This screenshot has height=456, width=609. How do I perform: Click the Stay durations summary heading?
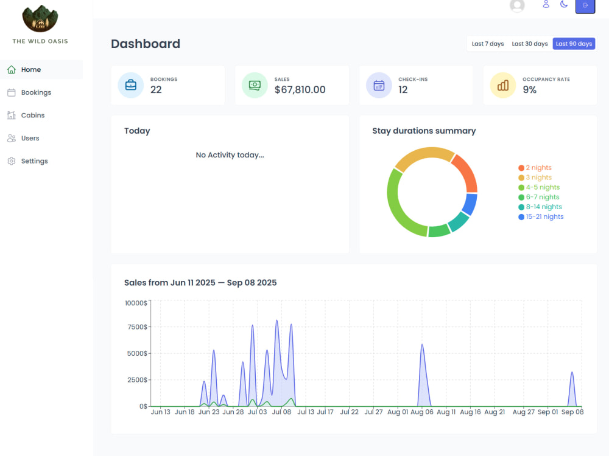[x=424, y=131]
